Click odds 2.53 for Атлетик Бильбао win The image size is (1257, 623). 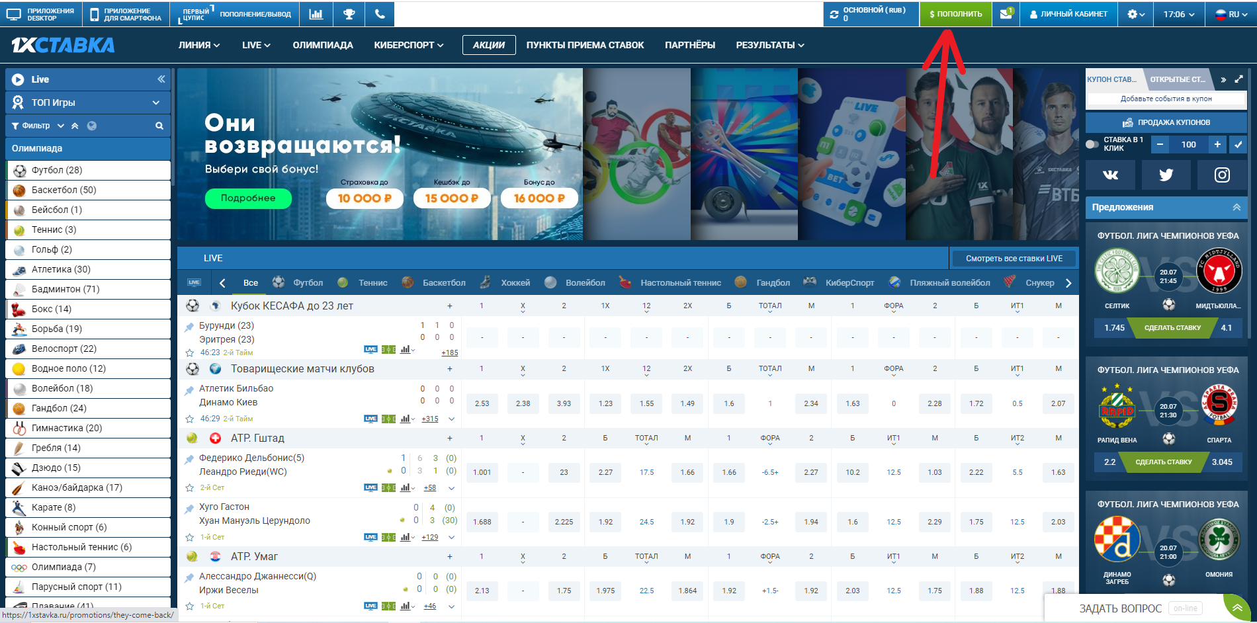coord(482,403)
